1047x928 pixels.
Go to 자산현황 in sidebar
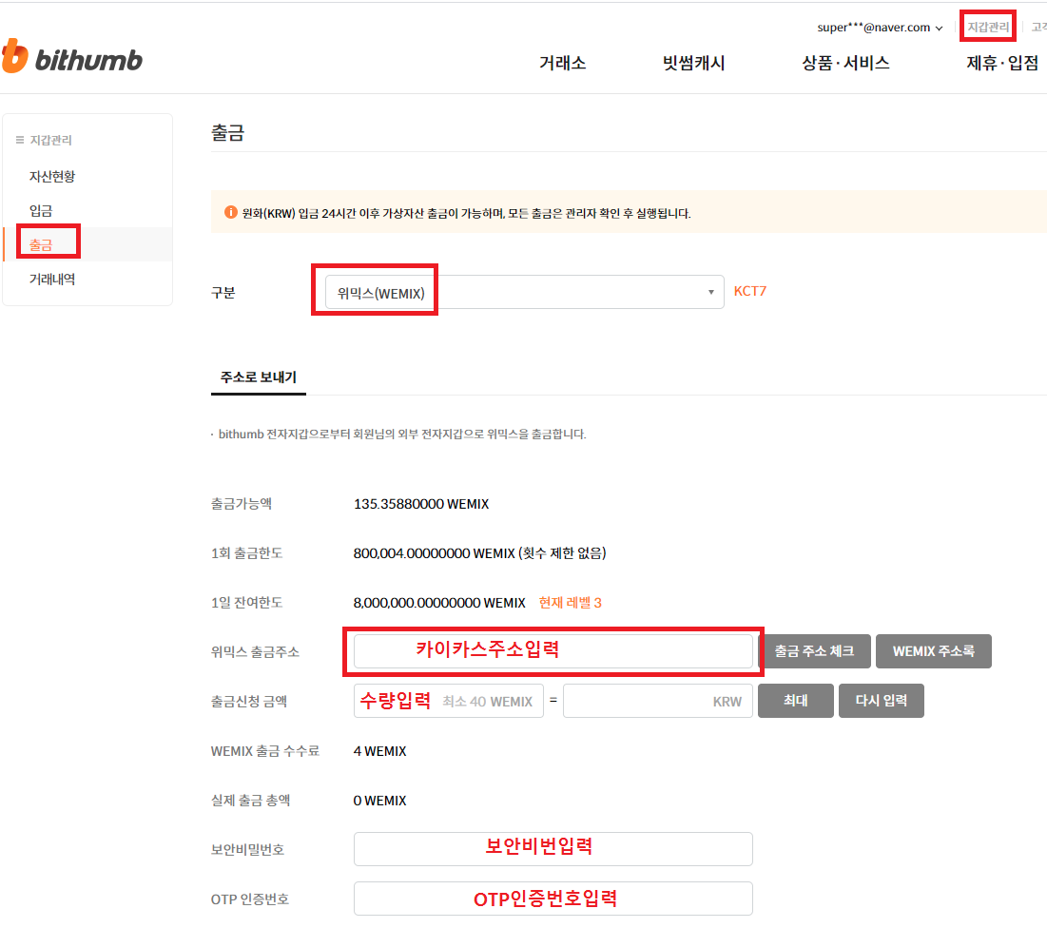pos(52,176)
